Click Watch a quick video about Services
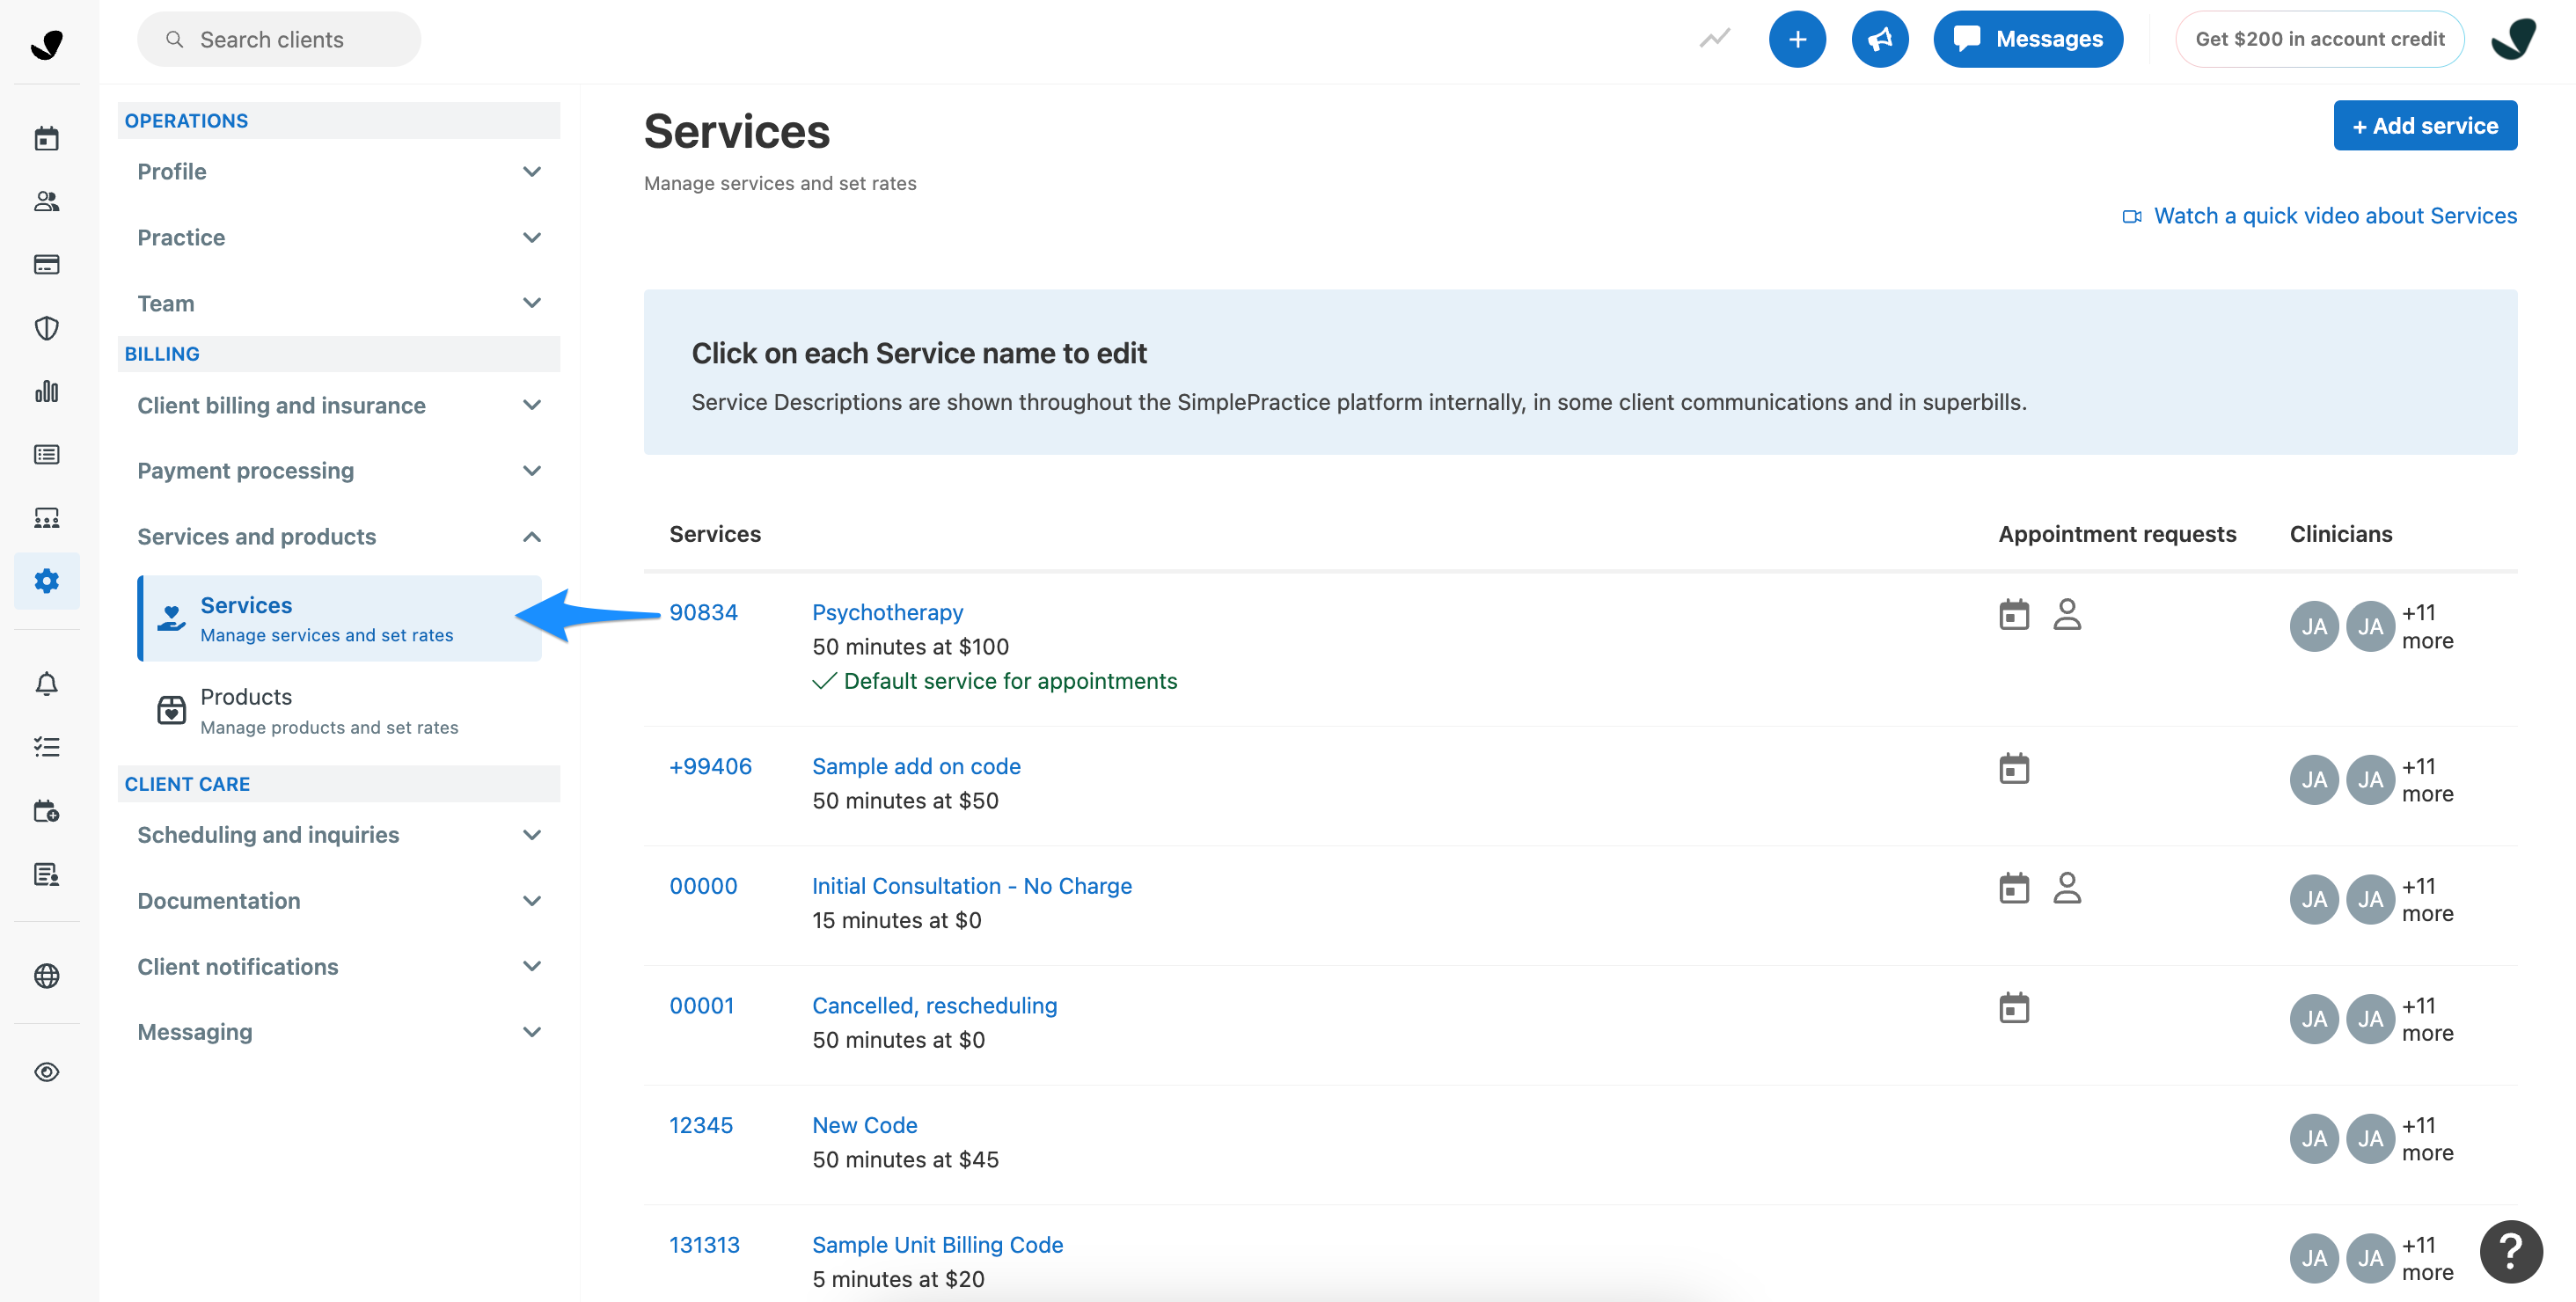The image size is (2576, 1302). point(2334,216)
